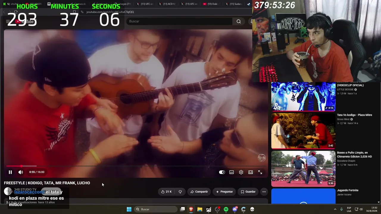
Task: Open the Tata Vs kodigo - Plaza Mitre title
Action: click(355, 115)
